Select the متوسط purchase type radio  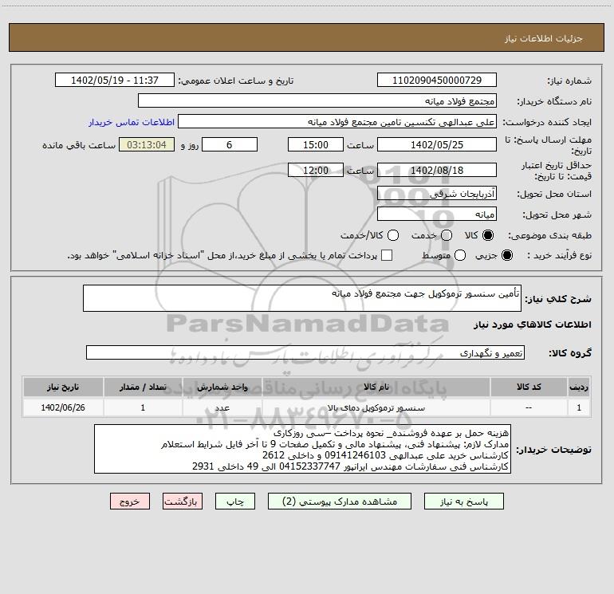click(x=460, y=255)
